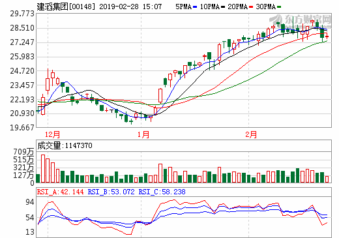Click the stock title 建滔集团[00148]
This screenshot has width=339, height=238.
click(66, 7)
